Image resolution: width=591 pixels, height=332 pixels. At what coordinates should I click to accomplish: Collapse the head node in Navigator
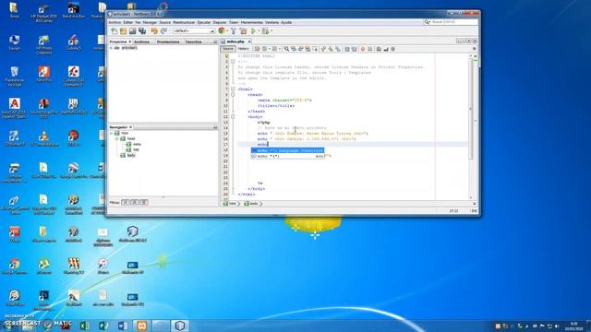click(x=117, y=139)
